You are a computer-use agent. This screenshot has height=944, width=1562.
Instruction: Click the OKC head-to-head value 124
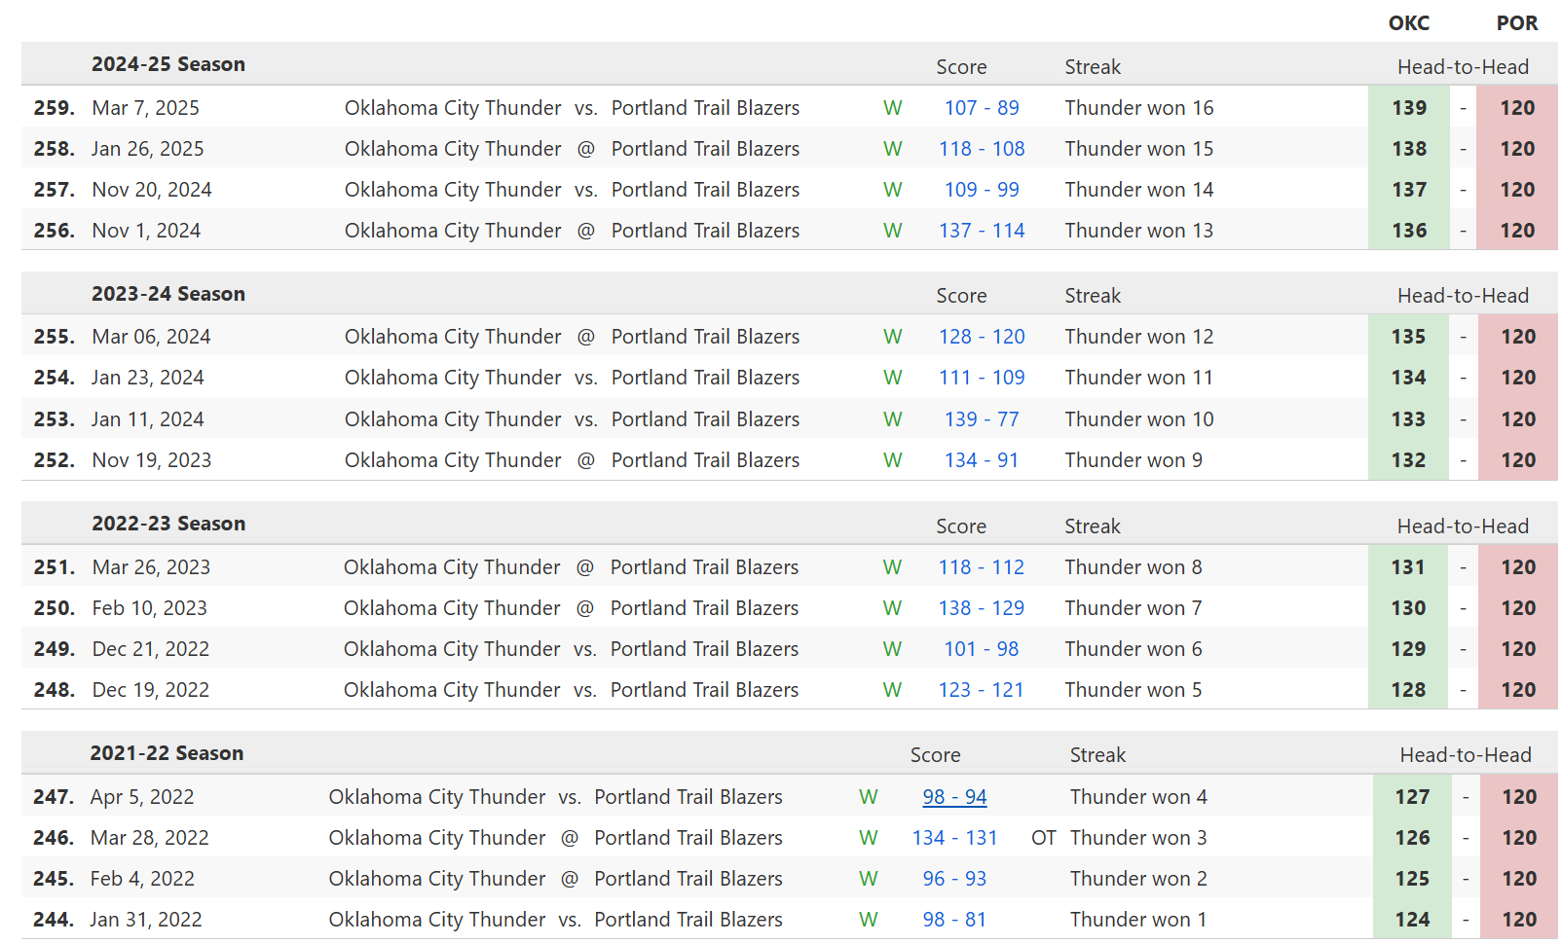coord(1413,920)
